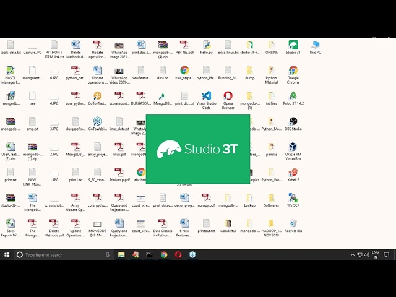Image resolution: width=396 pixels, height=297 pixels.
Task: Select the Python Material folder
Action: [271, 75]
